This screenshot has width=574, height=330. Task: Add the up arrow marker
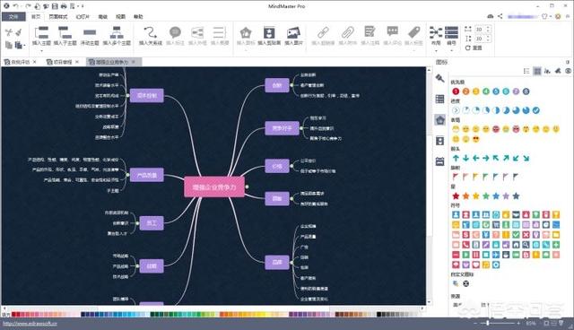(x=456, y=158)
